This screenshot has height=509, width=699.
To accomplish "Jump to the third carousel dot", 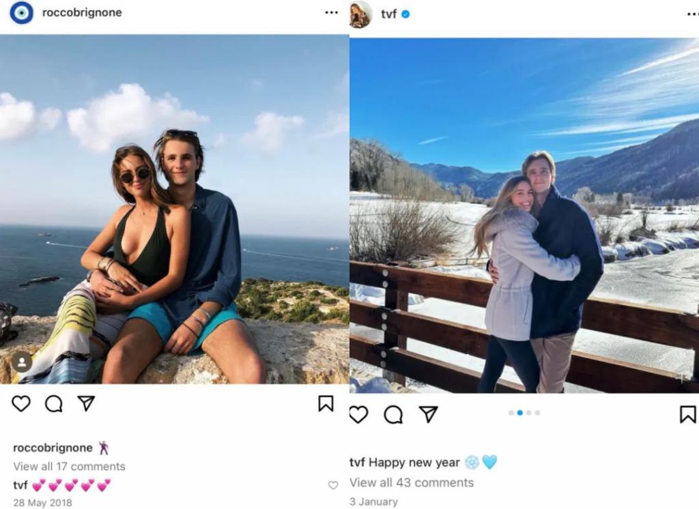I will (529, 413).
